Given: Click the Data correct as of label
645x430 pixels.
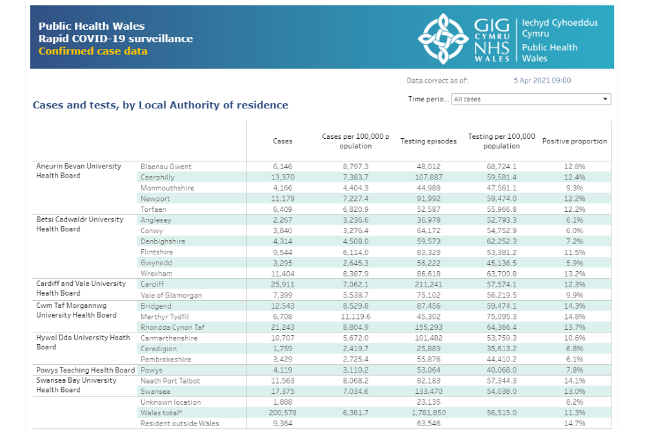Looking at the screenshot, I should pyautogui.click(x=437, y=81).
